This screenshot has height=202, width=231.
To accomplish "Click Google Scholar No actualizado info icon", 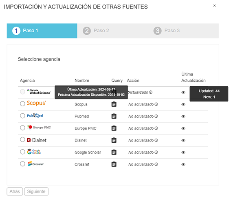I will (156, 152).
